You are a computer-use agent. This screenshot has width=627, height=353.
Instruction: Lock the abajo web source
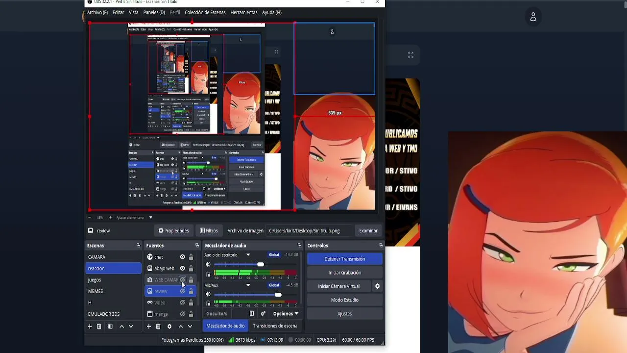click(191, 268)
